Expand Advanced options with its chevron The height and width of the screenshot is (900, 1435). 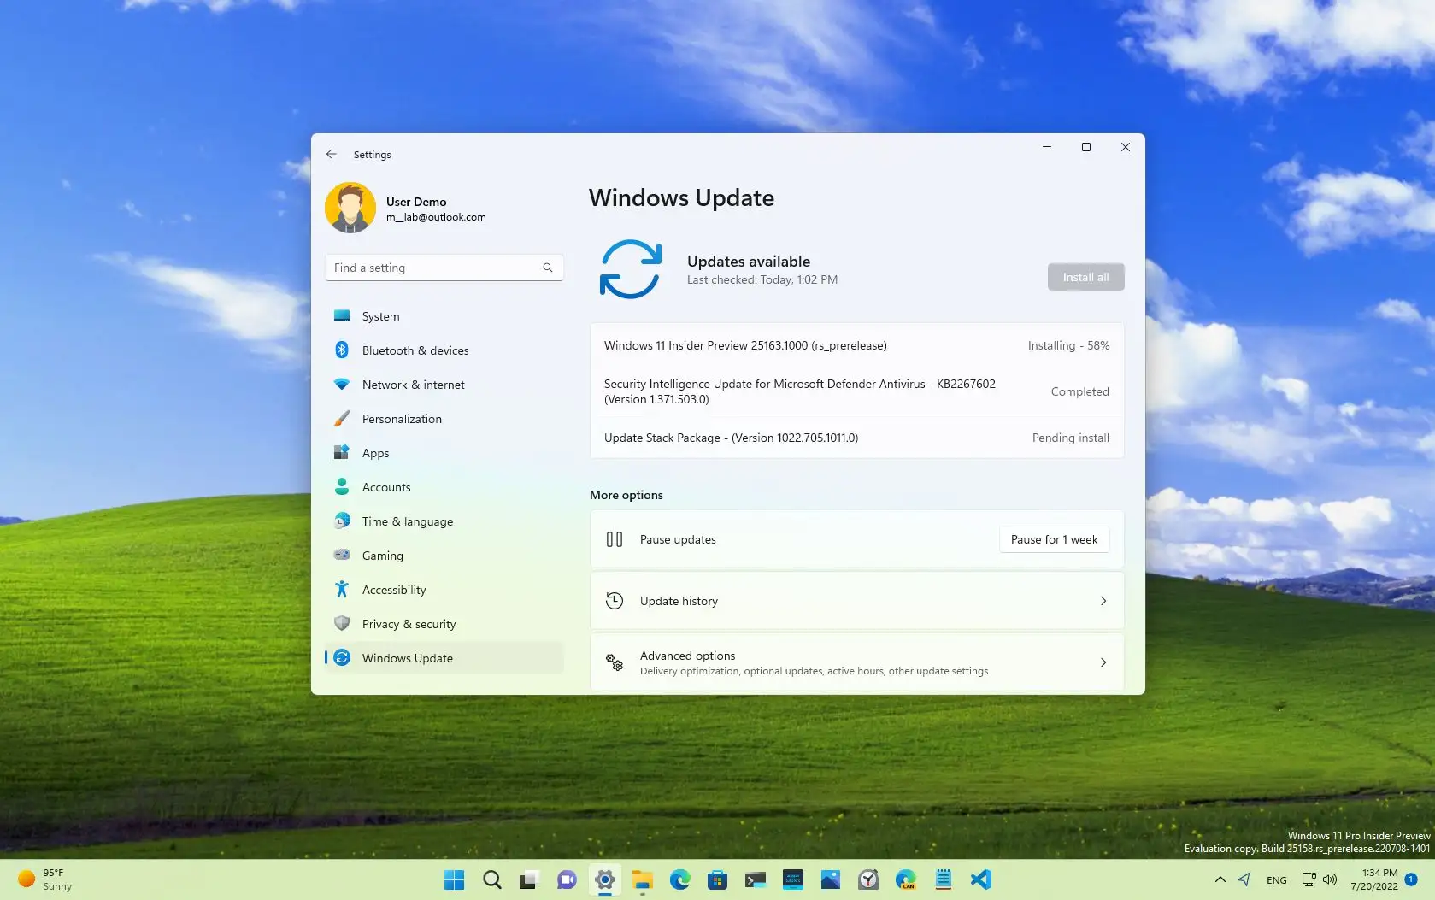click(1103, 662)
